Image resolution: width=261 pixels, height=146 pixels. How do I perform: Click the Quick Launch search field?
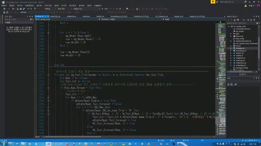pos(232,2)
